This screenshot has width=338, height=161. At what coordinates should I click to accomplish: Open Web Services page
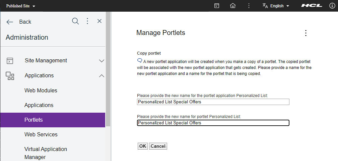(x=41, y=134)
